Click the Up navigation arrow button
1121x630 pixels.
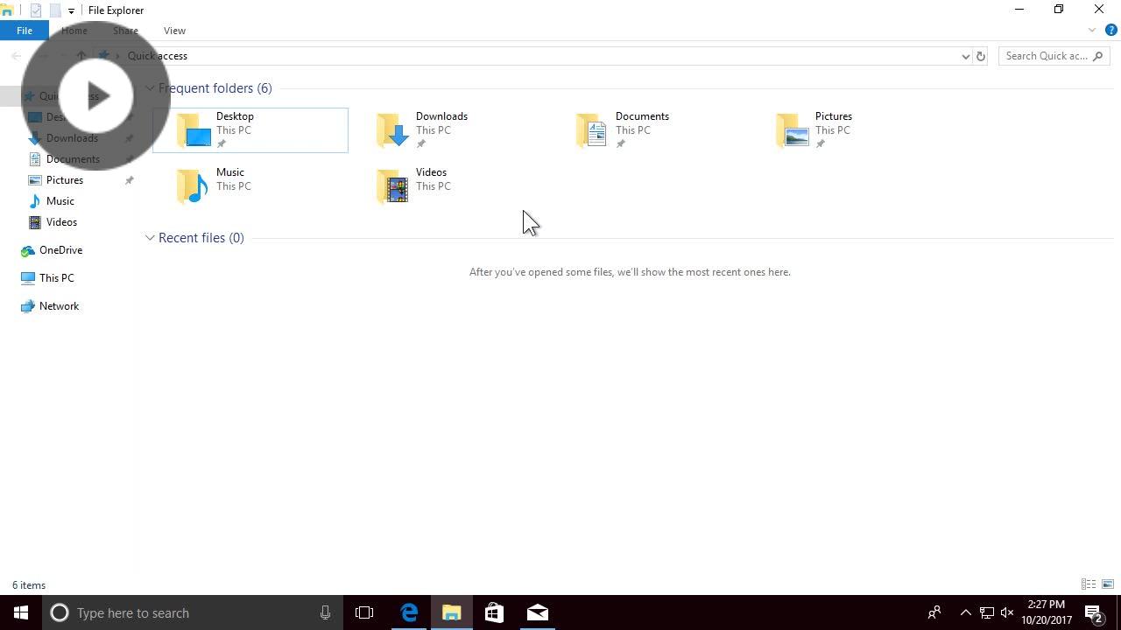tap(81, 55)
